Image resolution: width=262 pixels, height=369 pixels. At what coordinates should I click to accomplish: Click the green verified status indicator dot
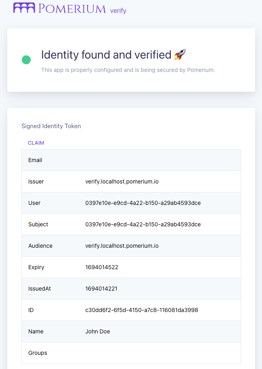tap(26, 59)
